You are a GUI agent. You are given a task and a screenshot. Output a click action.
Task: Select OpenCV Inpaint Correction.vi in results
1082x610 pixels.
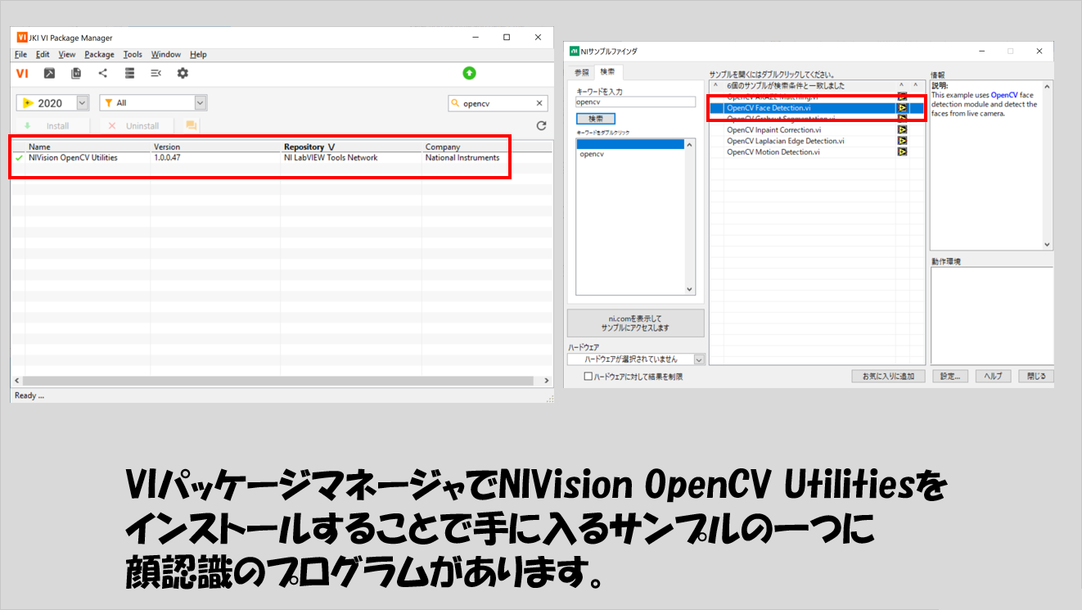[x=773, y=129]
